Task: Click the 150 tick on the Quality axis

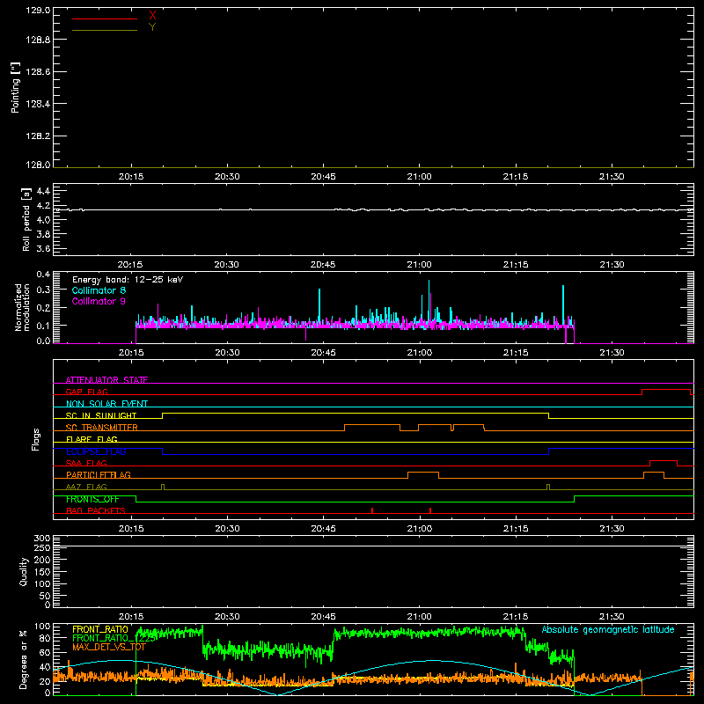Action: pyautogui.click(x=41, y=572)
